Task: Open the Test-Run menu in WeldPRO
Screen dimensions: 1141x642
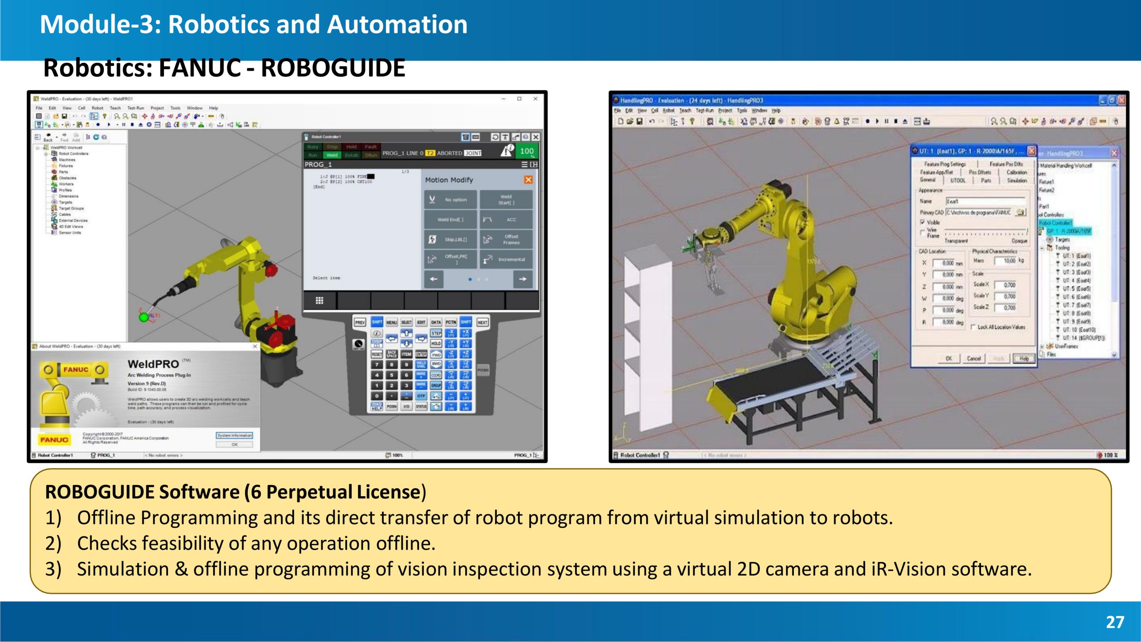Action: coord(135,108)
